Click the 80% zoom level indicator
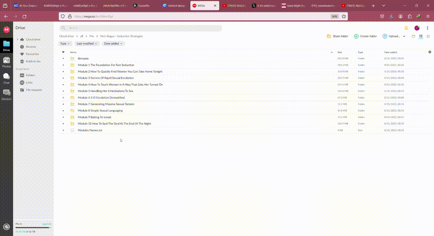This screenshot has width=434, height=236. 335,16
